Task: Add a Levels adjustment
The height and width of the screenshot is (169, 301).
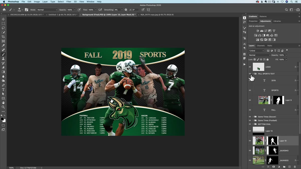Action: 262,31
